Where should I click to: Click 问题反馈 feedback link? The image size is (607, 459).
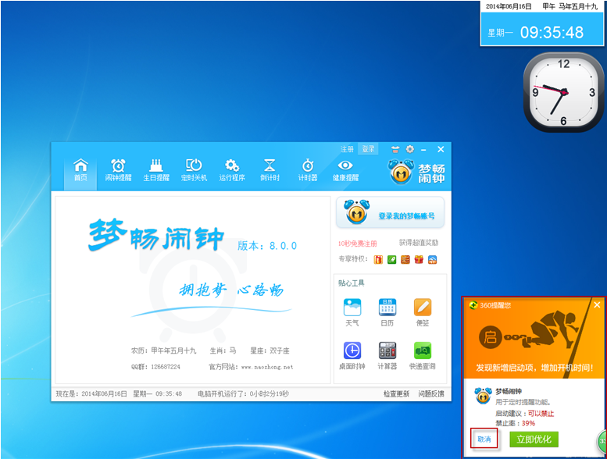(431, 393)
